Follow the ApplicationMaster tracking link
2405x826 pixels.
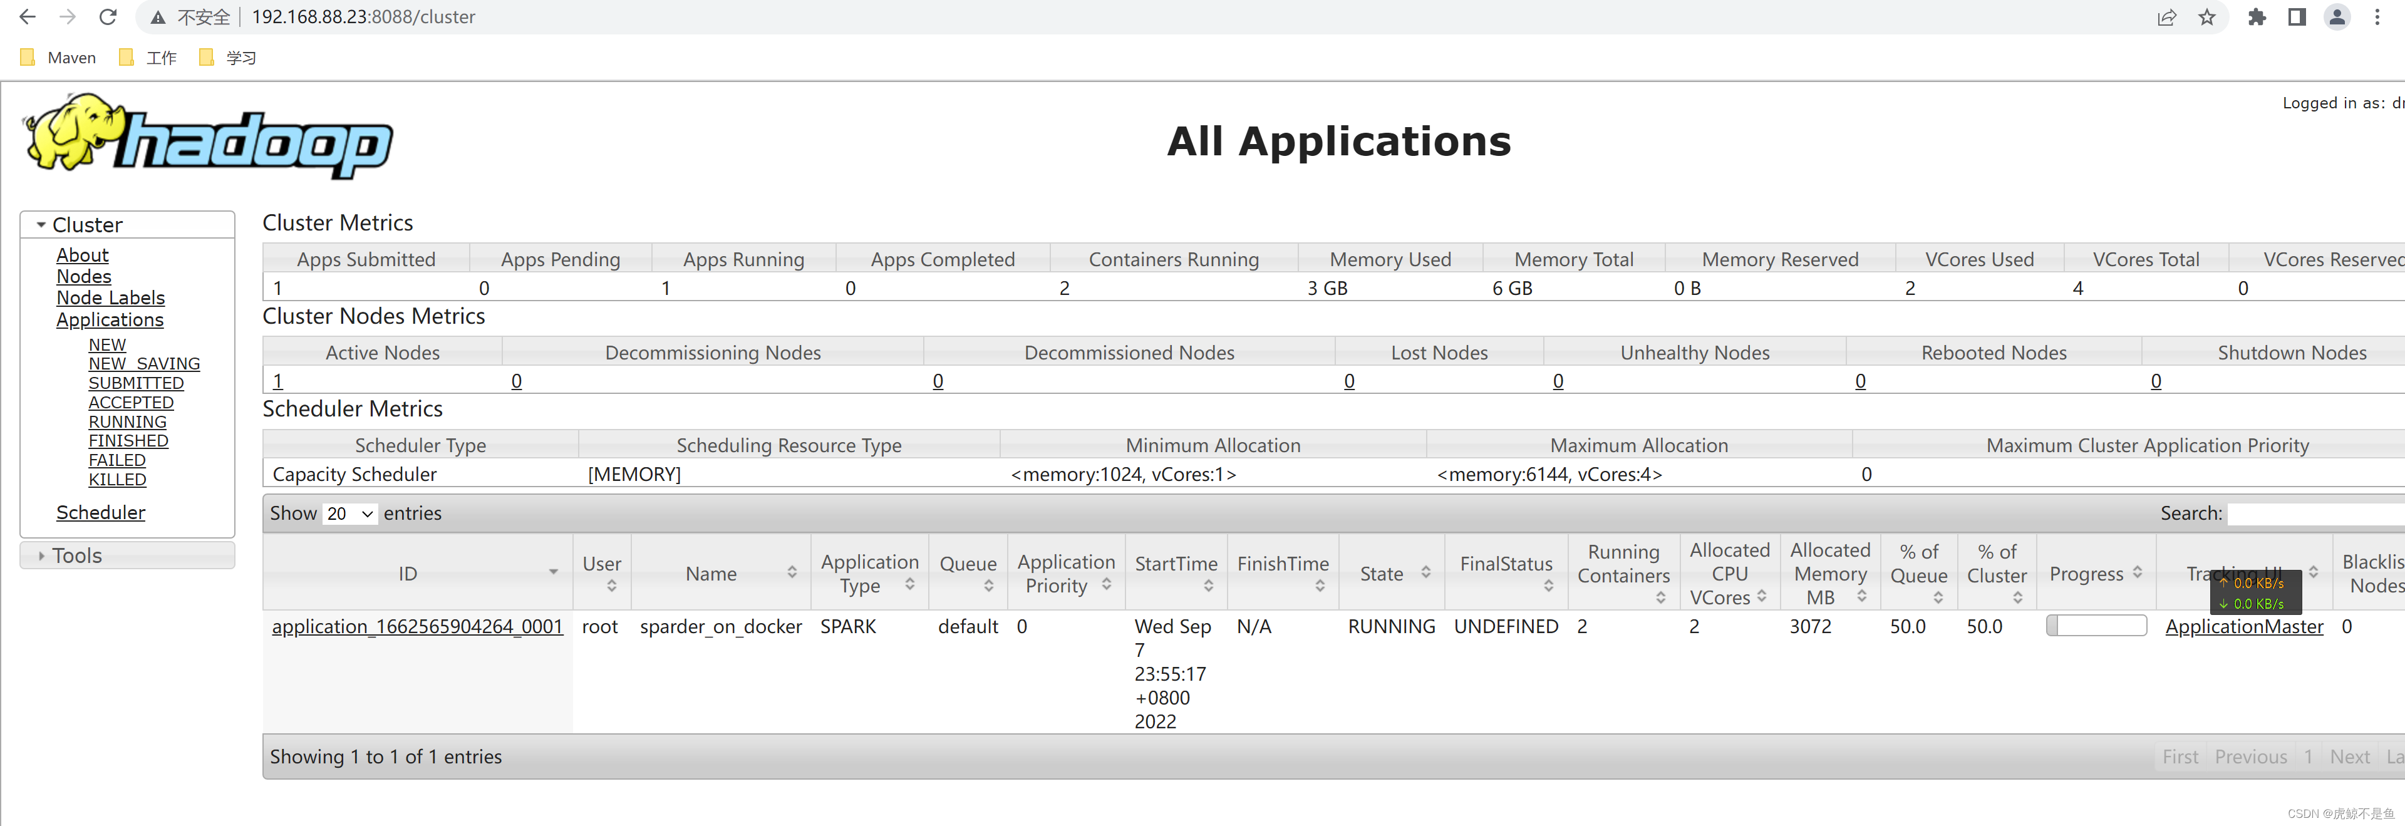pyautogui.click(x=2243, y=626)
